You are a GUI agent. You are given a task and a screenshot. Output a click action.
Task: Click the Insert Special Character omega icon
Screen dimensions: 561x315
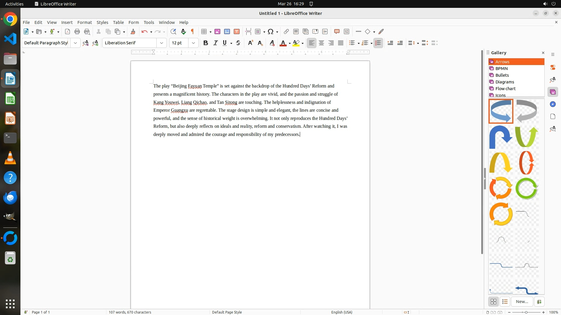tap(271, 32)
